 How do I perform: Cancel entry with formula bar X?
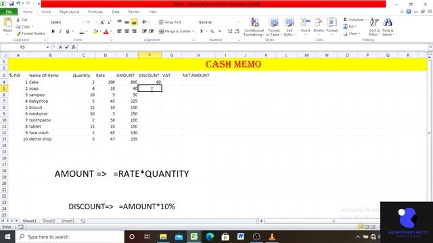tap(60, 47)
